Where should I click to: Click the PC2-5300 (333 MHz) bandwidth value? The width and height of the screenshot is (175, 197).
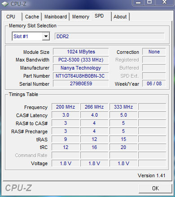(x=81, y=60)
